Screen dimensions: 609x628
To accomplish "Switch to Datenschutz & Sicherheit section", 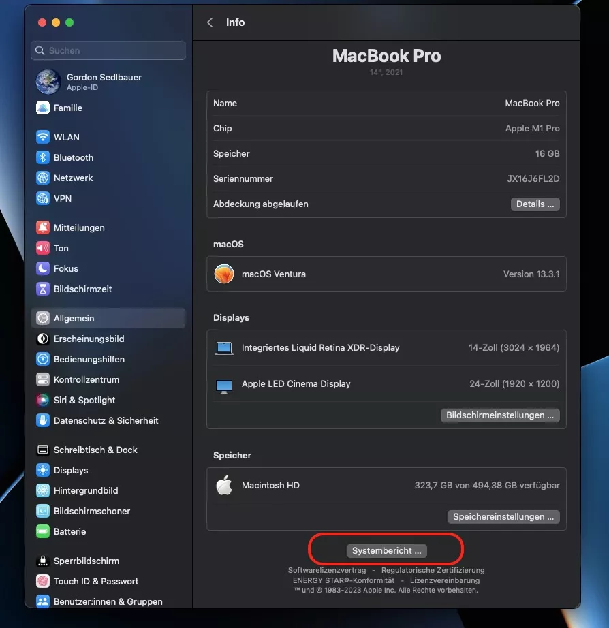I will pyautogui.click(x=106, y=420).
